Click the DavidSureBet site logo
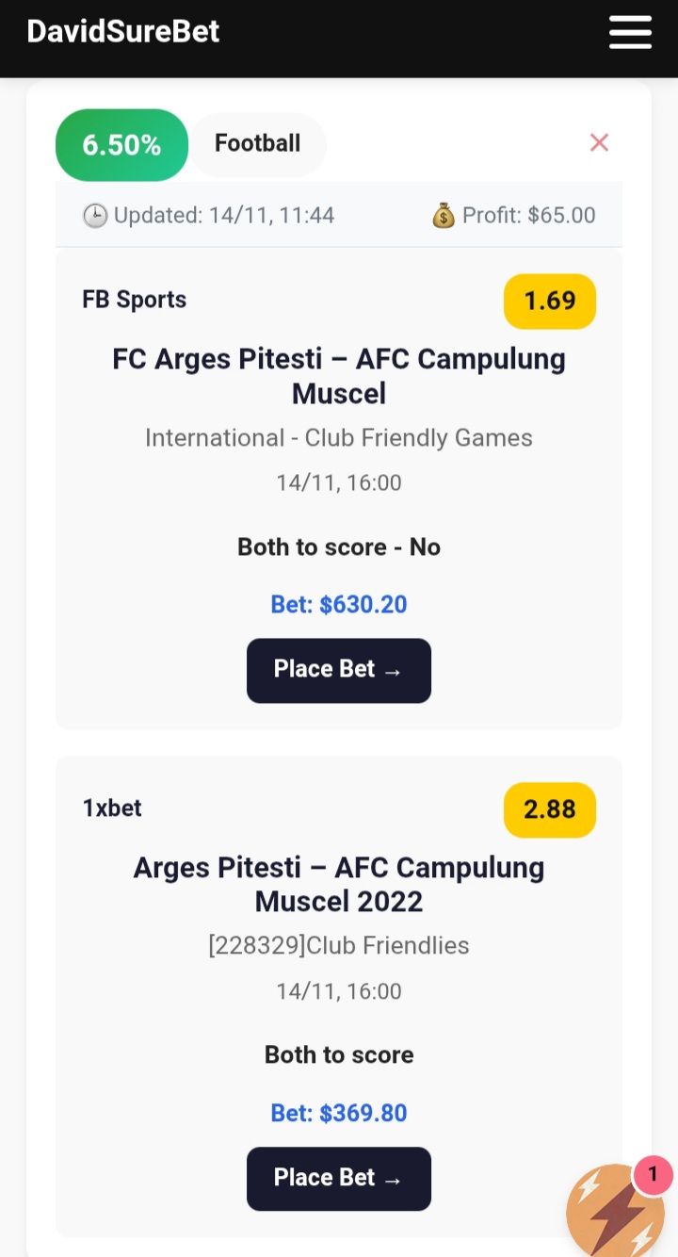 pos(122,31)
